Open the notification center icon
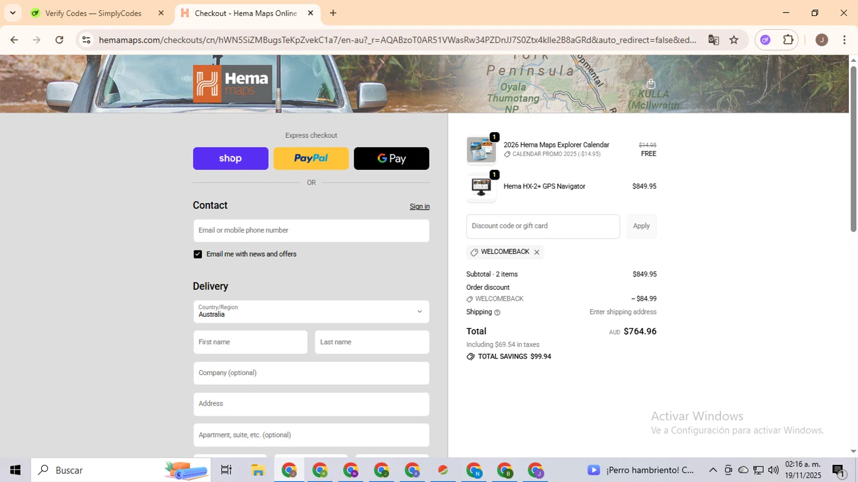The height and width of the screenshot is (482, 858). tap(839, 470)
